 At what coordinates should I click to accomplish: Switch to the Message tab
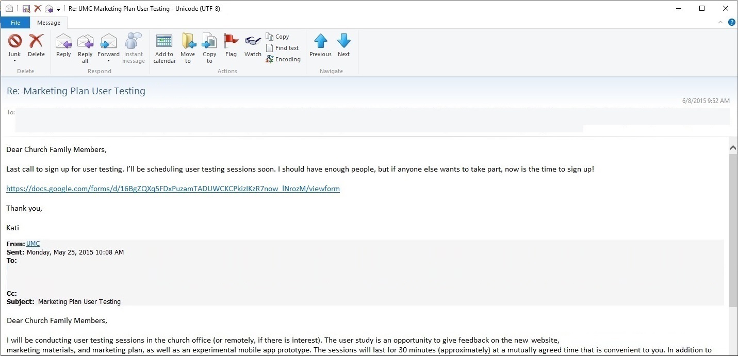point(48,23)
